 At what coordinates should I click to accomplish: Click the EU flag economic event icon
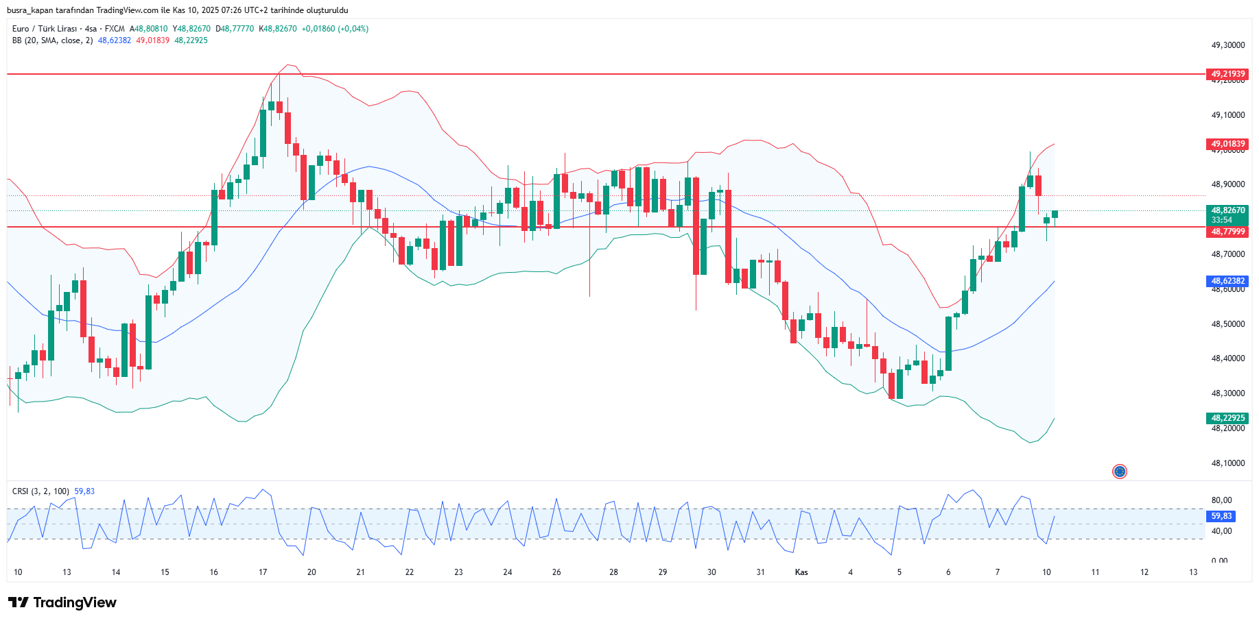click(x=1120, y=472)
